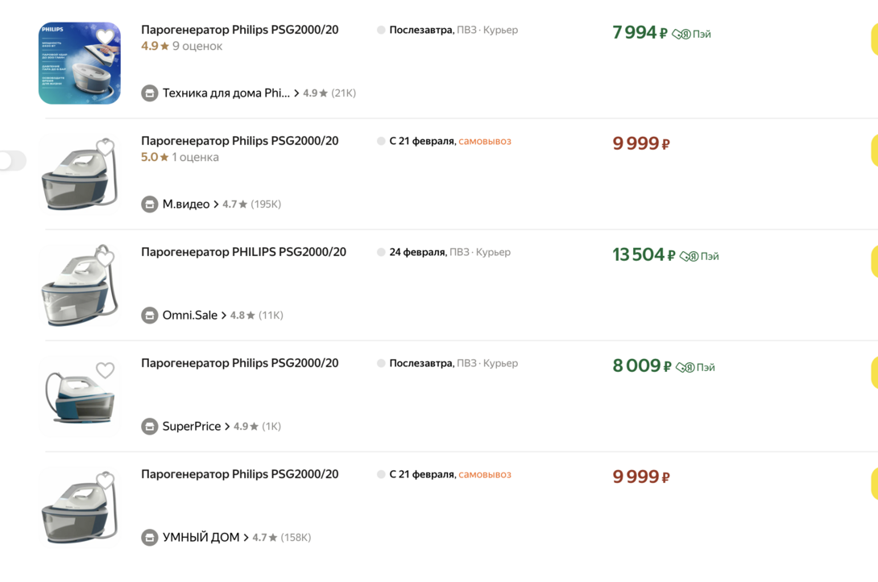Click the Pay badge beside 7 994 ₽

(692, 35)
